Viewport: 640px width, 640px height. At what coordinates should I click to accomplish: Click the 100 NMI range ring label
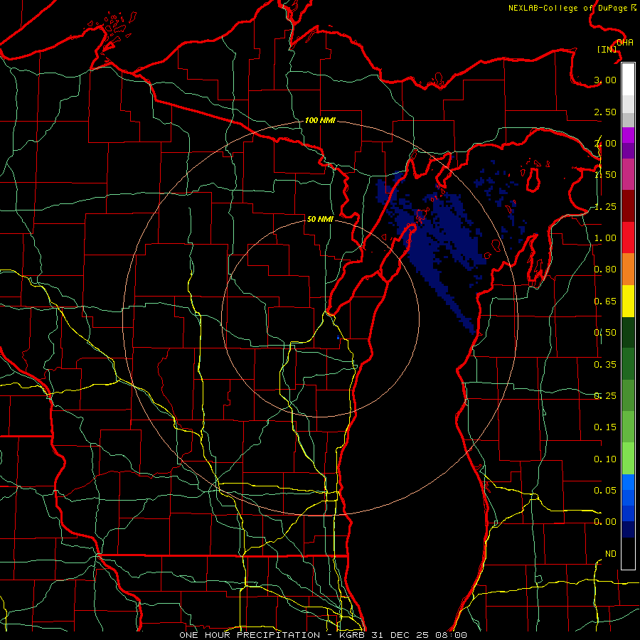click(321, 120)
